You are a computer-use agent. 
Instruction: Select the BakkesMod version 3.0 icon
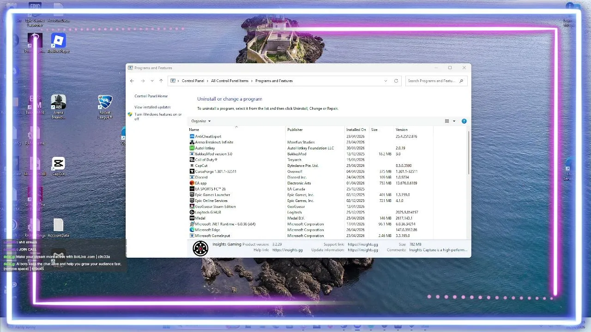192,154
